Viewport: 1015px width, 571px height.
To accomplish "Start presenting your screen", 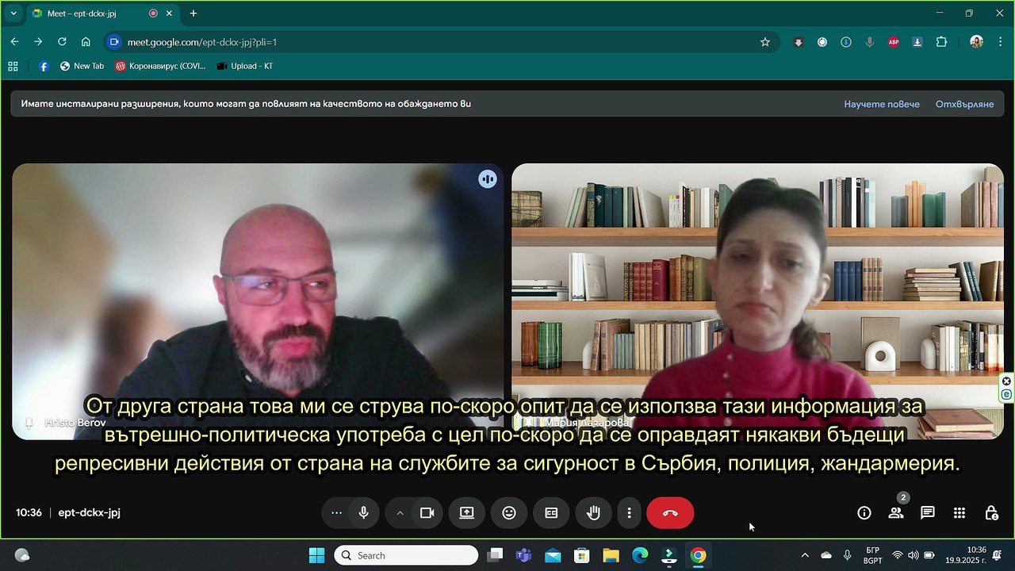I will [467, 513].
